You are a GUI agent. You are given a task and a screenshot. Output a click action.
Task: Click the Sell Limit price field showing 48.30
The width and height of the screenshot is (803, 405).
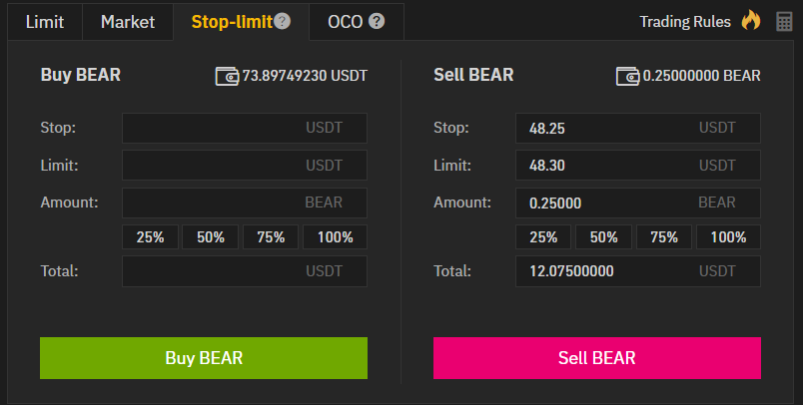coord(637,166)
